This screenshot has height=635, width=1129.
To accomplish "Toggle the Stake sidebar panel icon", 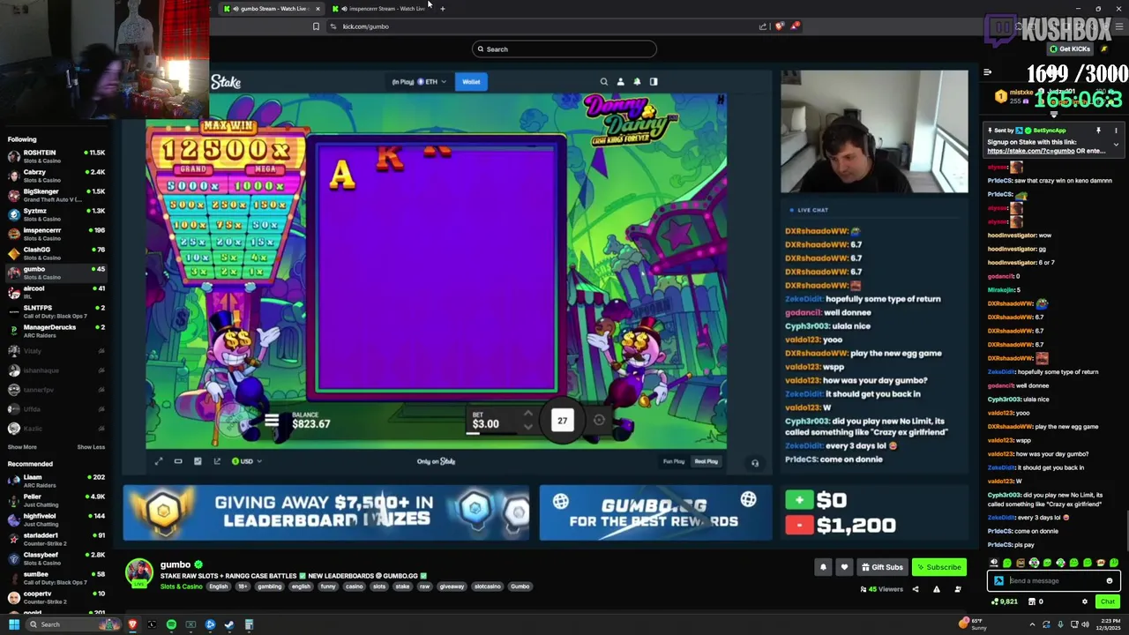I will pos(654,81).
